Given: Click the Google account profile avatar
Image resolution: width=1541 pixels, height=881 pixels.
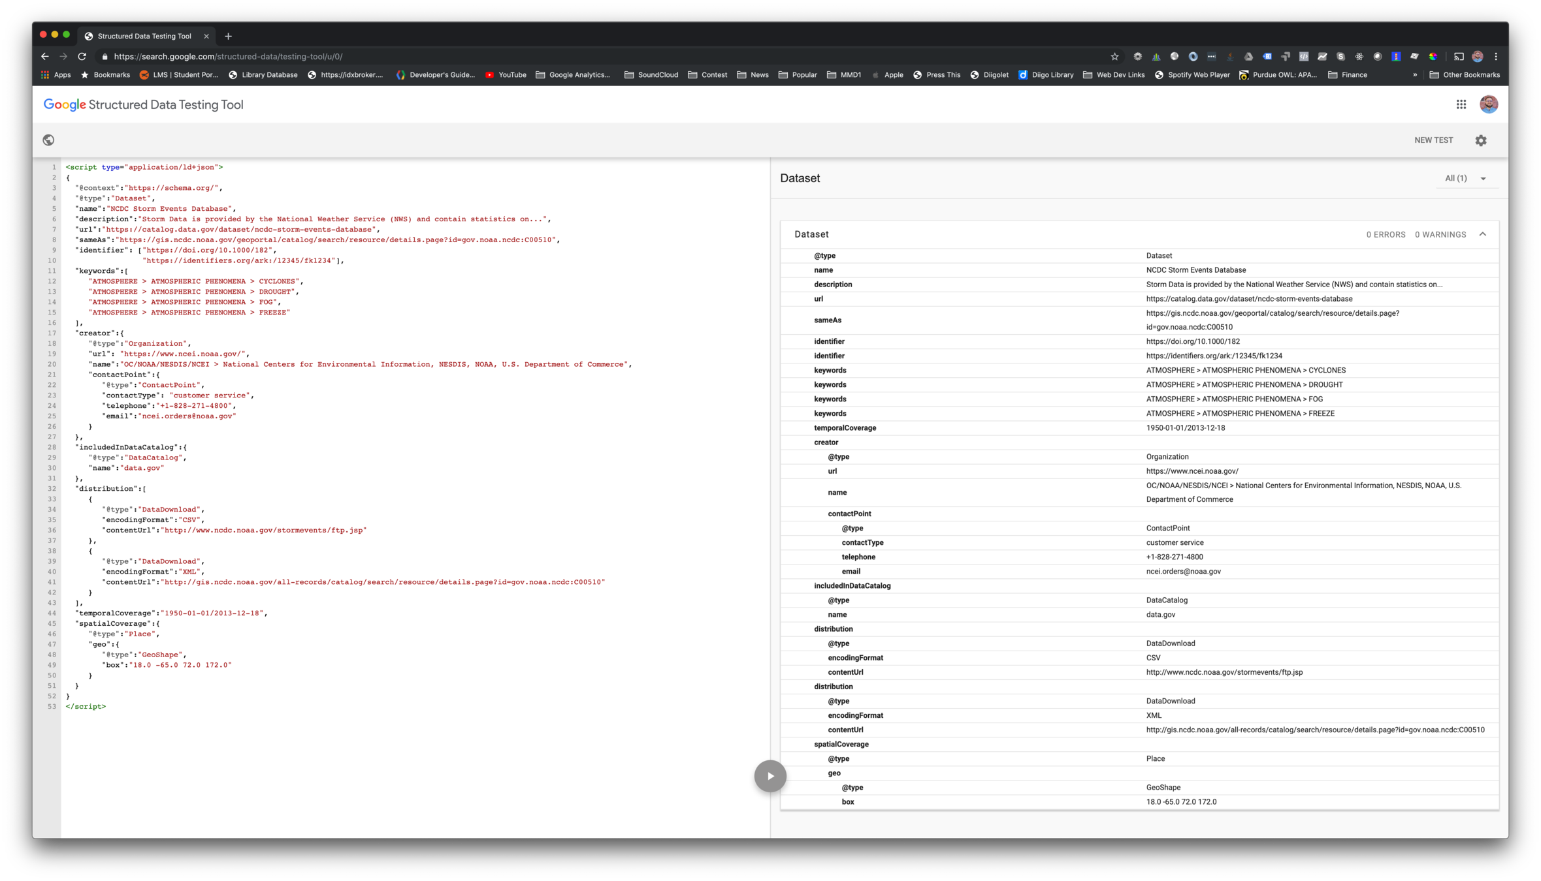Looking at the screenshot, I should tap(1489, 104).
